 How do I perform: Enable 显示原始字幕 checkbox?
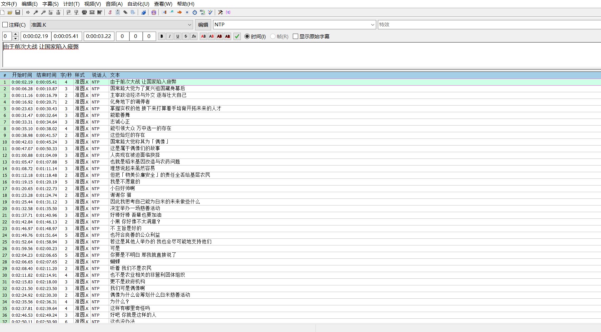point(311,36)
